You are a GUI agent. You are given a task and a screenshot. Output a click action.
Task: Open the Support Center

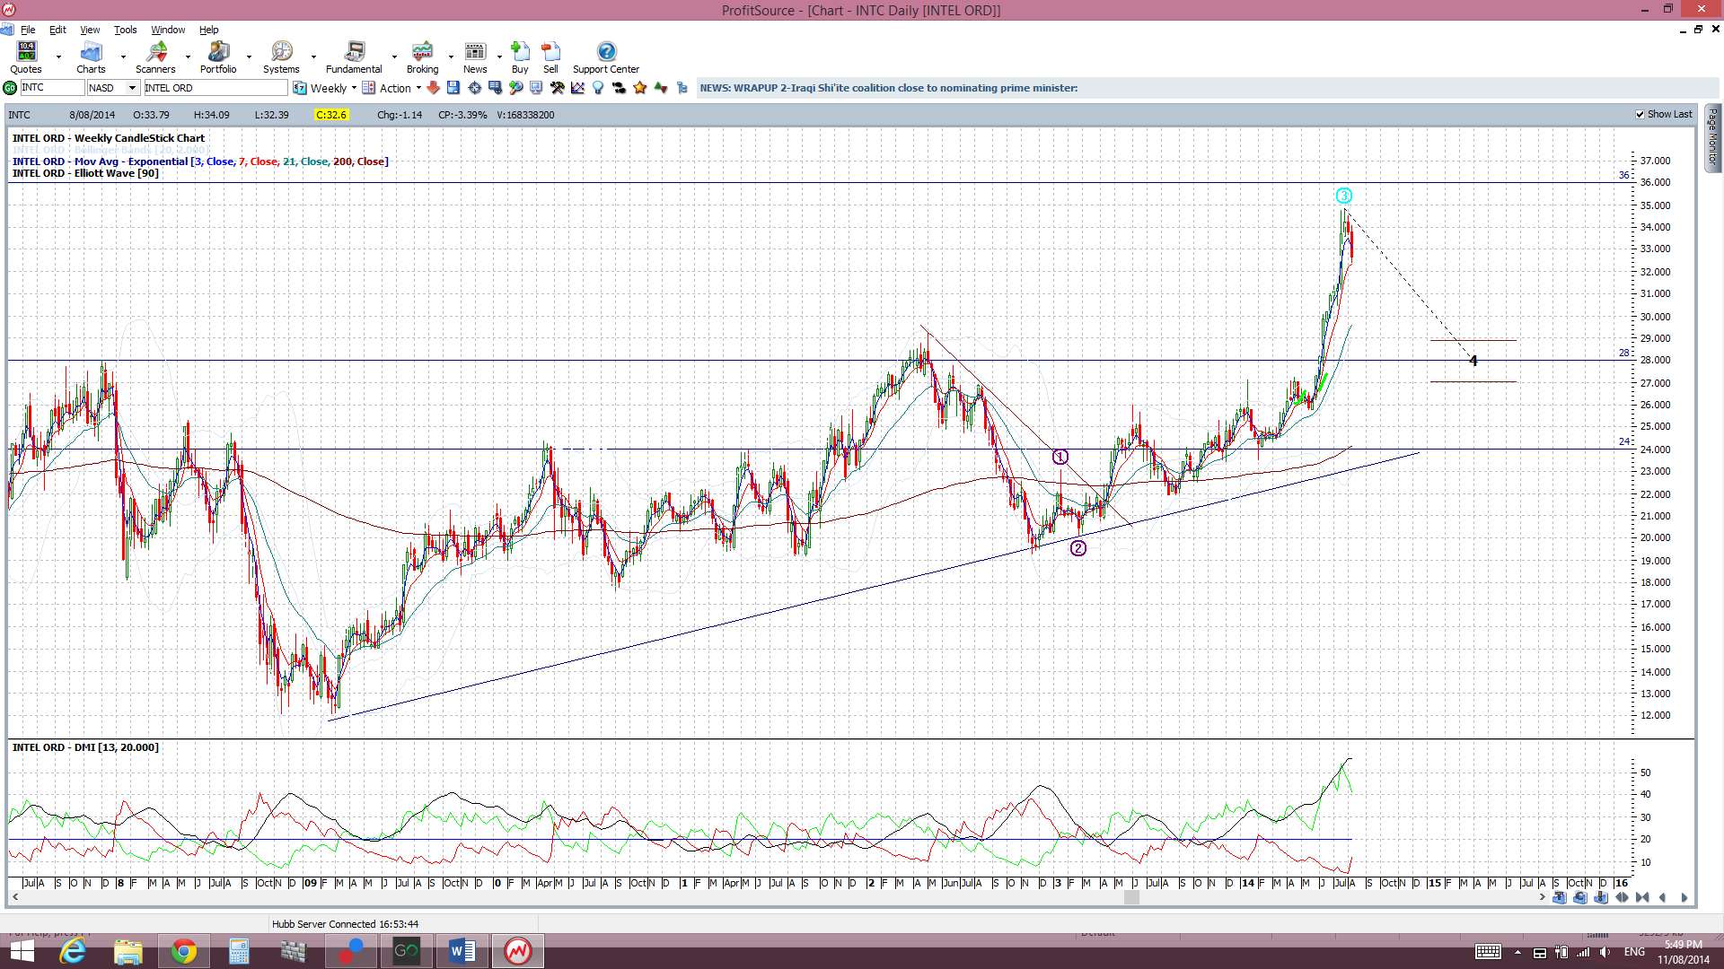coord(606,57)
